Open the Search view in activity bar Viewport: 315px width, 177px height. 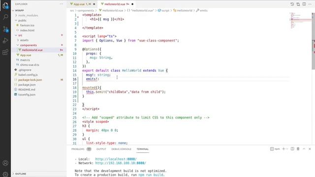[5, 17]
